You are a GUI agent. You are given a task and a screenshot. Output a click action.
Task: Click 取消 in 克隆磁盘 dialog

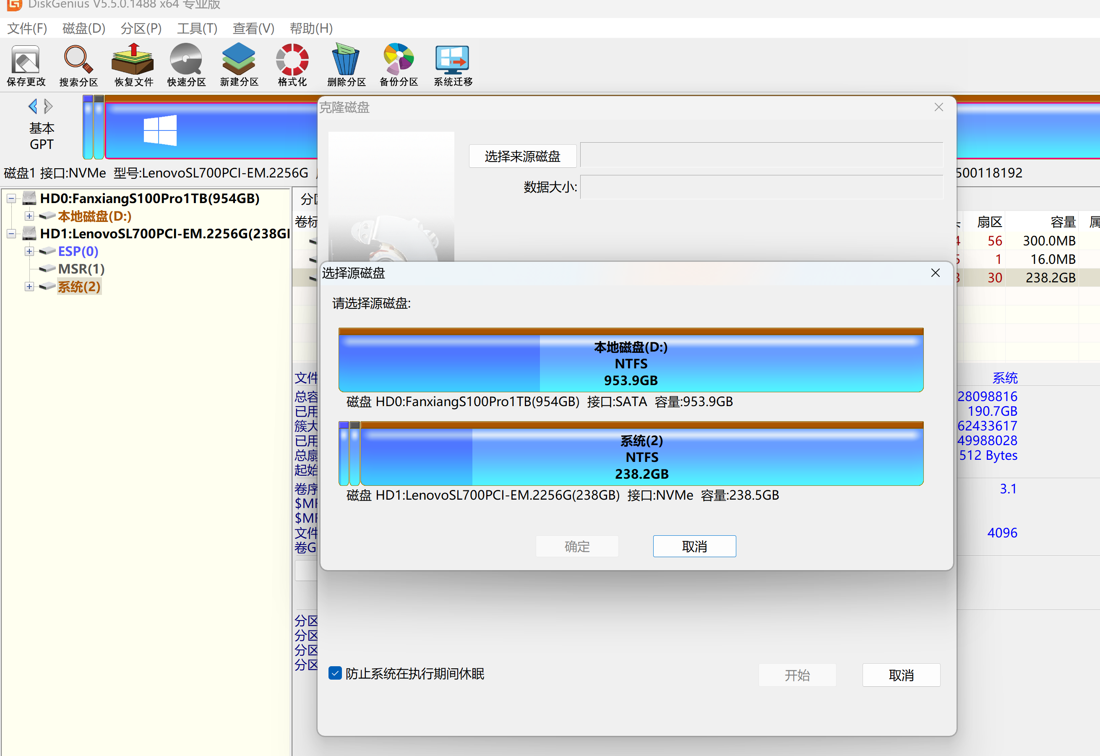[x=902, y=675]
